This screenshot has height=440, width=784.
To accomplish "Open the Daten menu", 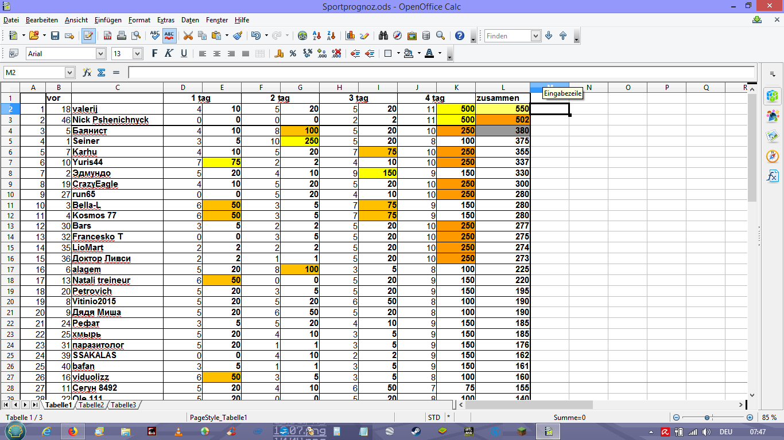I will [190, 20].
